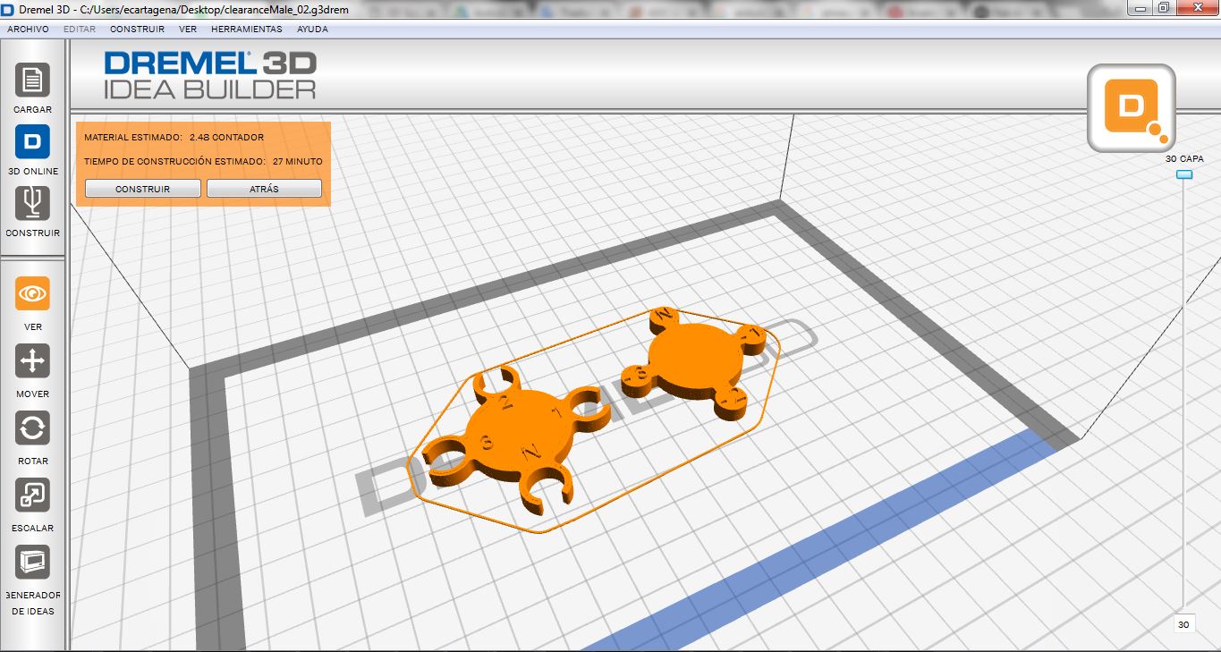The height and width of the screenshot is (652, 1221).
Task: Click the 30 CAPA label above slider
Action: click(x=1184, y=158)
